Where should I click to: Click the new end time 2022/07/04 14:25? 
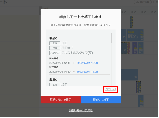pyautogui.click(x=87, y=72)
